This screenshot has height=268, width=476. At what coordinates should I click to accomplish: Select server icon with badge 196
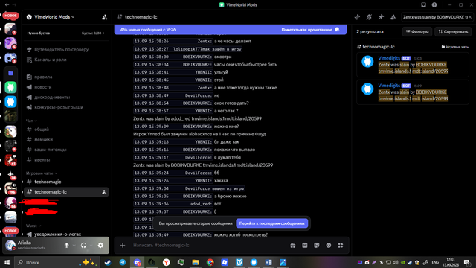tap(10, 188)
